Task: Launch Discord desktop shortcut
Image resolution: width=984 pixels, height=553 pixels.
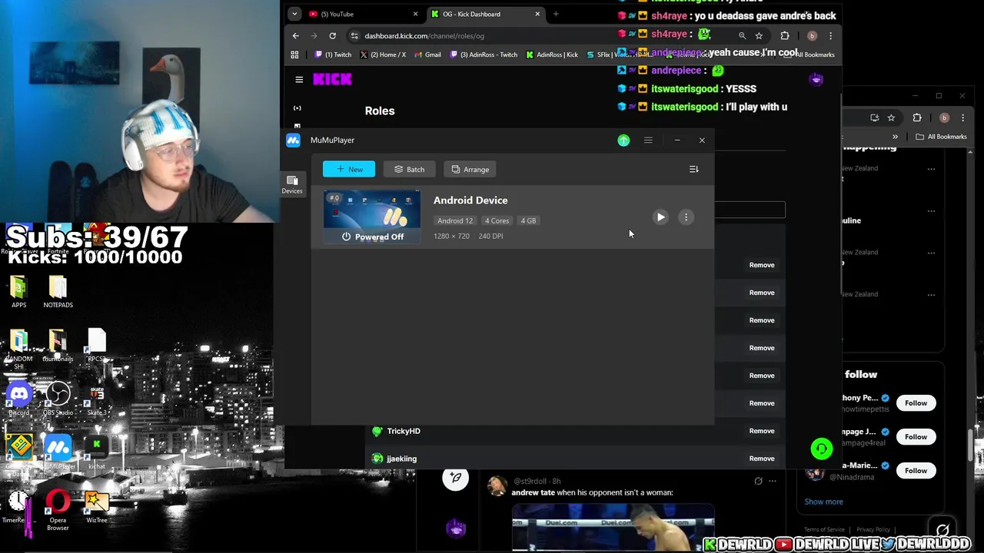Action: point(18,399)
